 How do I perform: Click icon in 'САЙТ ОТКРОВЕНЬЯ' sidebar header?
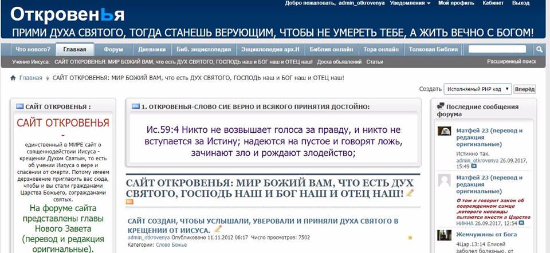click(20, 106)
